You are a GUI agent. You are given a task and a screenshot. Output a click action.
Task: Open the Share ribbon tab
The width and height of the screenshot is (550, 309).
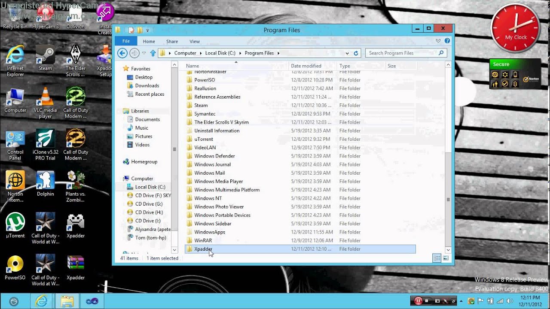[x=172, y=42]
